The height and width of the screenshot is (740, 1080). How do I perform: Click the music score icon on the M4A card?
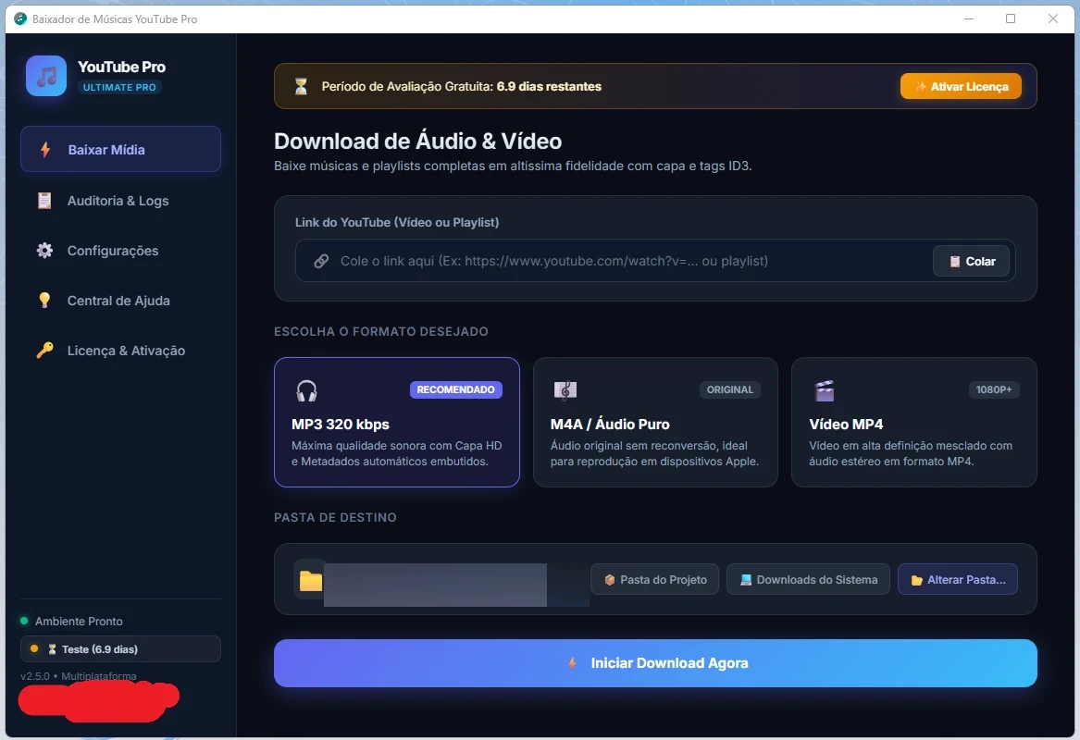565,390
